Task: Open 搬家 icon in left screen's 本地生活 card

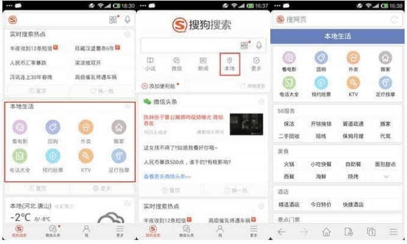Action: (119, 127)
